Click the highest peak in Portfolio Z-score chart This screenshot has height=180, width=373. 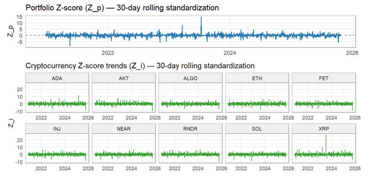coord(201,18)
